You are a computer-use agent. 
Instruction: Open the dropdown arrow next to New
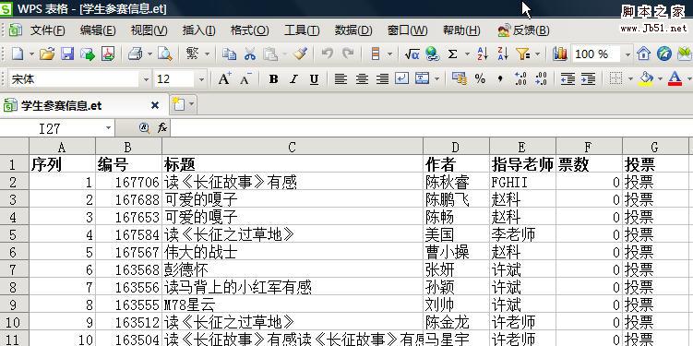31,54
